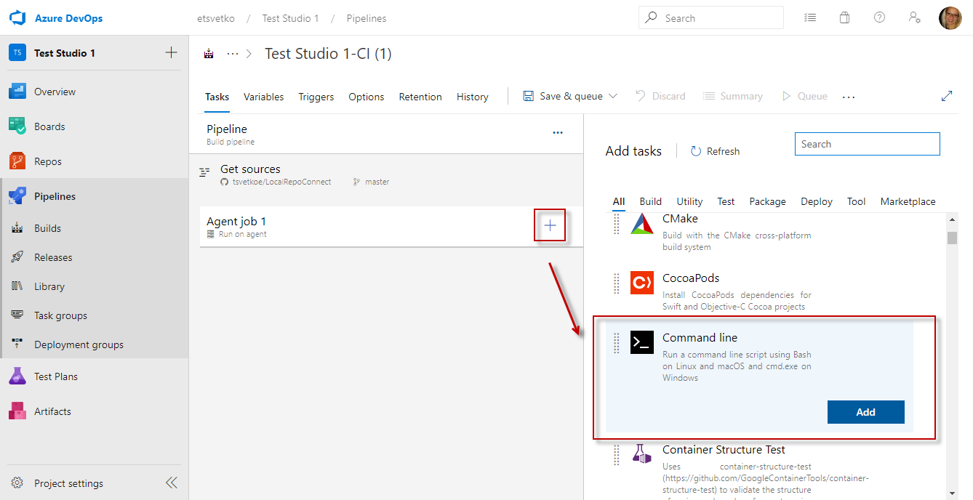Select the Utility task category tab
The height and width of the screenshot is (500, 973).
coord(689,201)
